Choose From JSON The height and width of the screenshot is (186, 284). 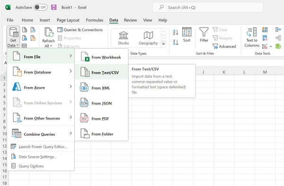coord(101,103)
